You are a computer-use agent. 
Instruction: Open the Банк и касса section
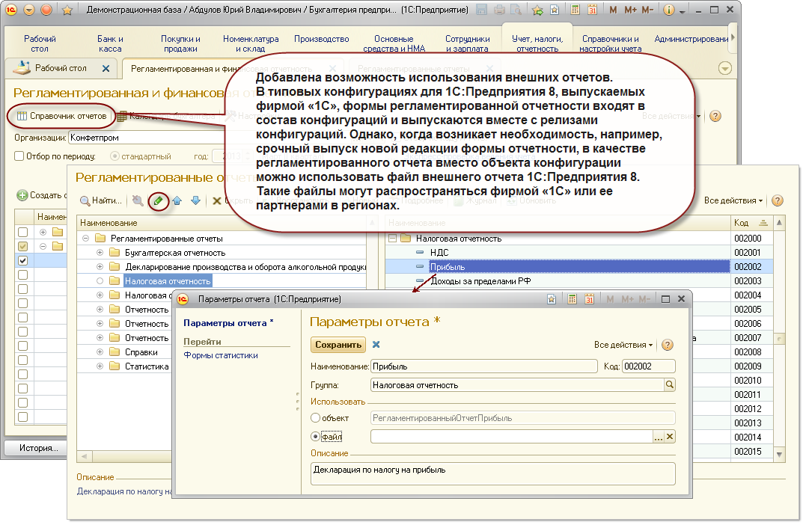point(110,43)
